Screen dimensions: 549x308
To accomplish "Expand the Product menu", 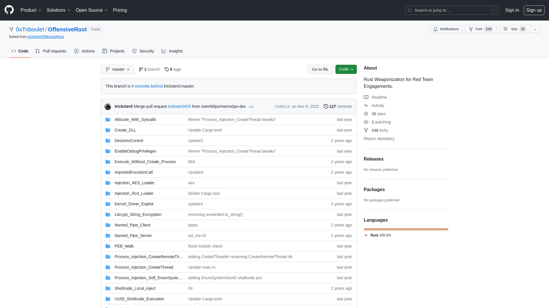I will pyautogui.click(x=31, y=10).
